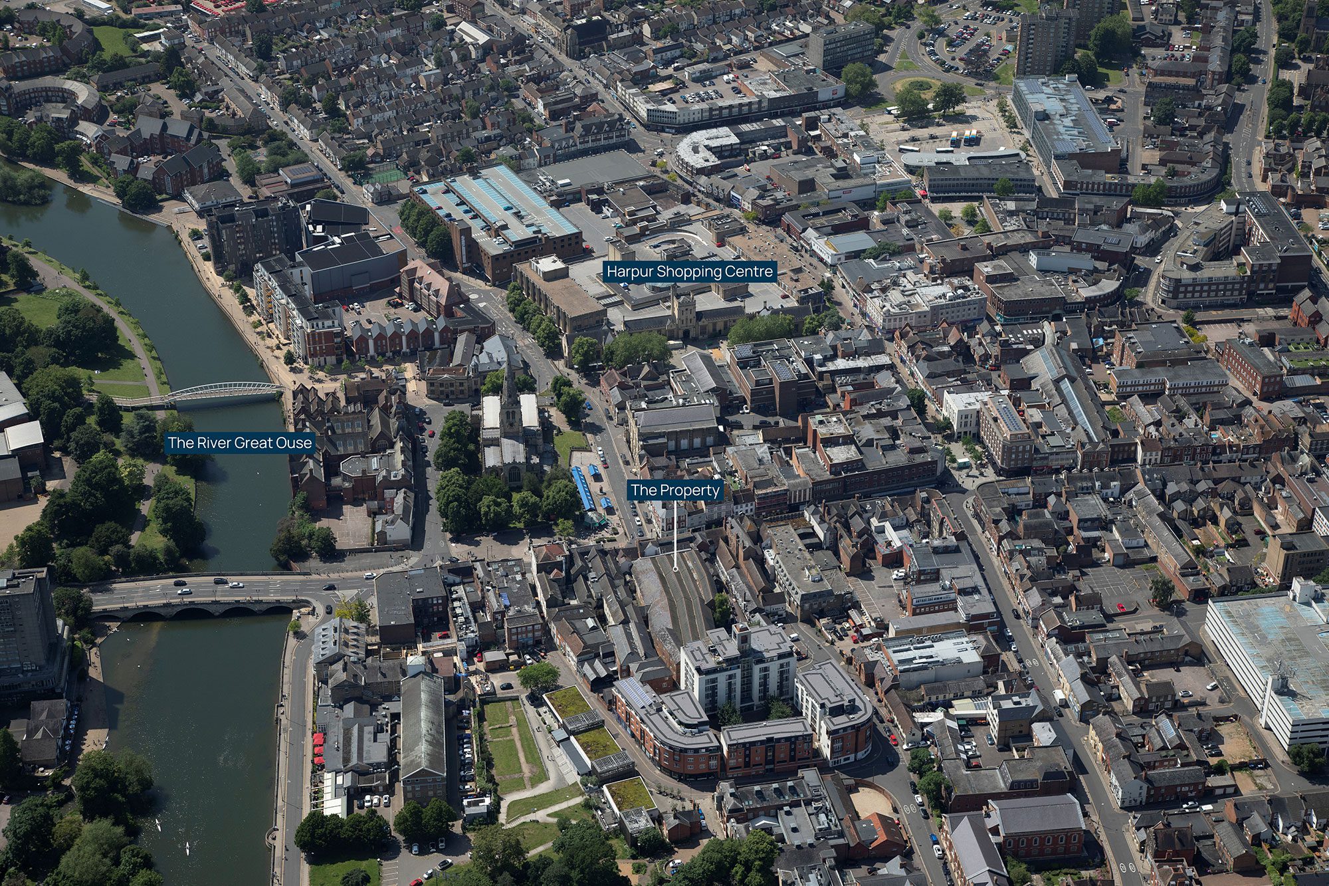1329x886 pixels.
Task: Click the green roof beside the lawn
Action: [x=567, y=702]
